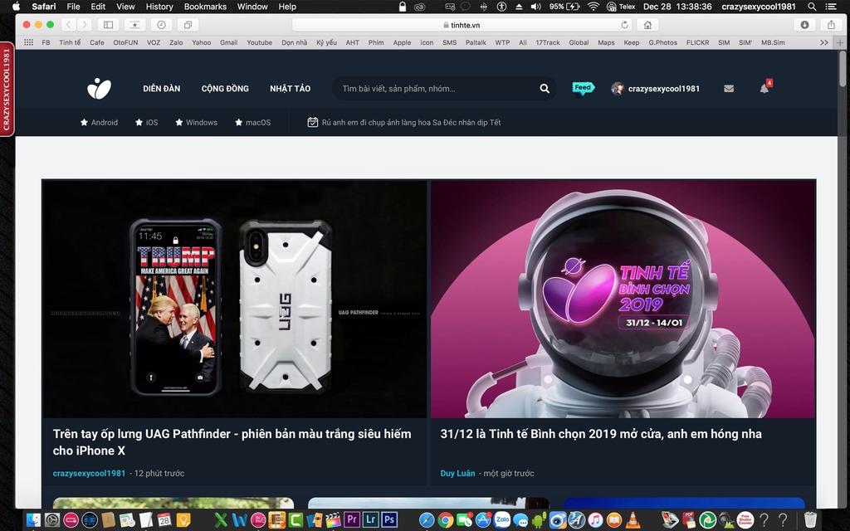Go to Safari home page button

tap(647, 25)
